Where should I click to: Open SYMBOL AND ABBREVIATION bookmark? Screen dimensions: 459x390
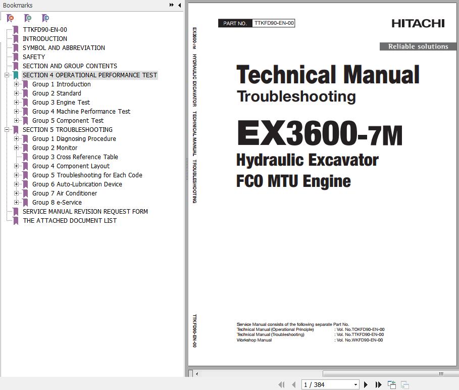click(64, 47)
